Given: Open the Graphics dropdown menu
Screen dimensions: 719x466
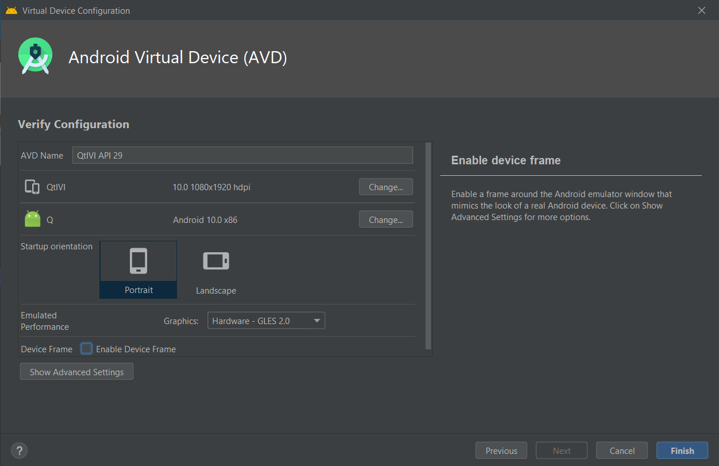Looking at the screenshot, I should pyautogui.click(x=266, y=321).
